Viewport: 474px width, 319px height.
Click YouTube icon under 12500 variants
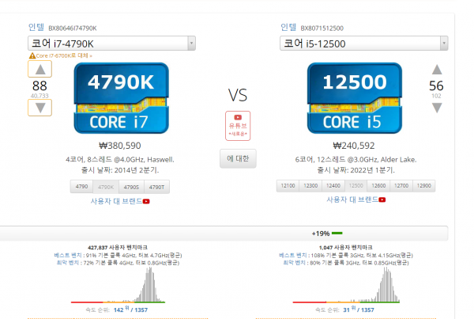382,199
